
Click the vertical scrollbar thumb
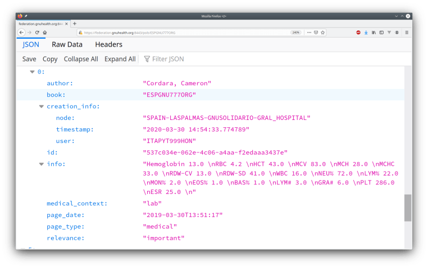pos(408,208)
